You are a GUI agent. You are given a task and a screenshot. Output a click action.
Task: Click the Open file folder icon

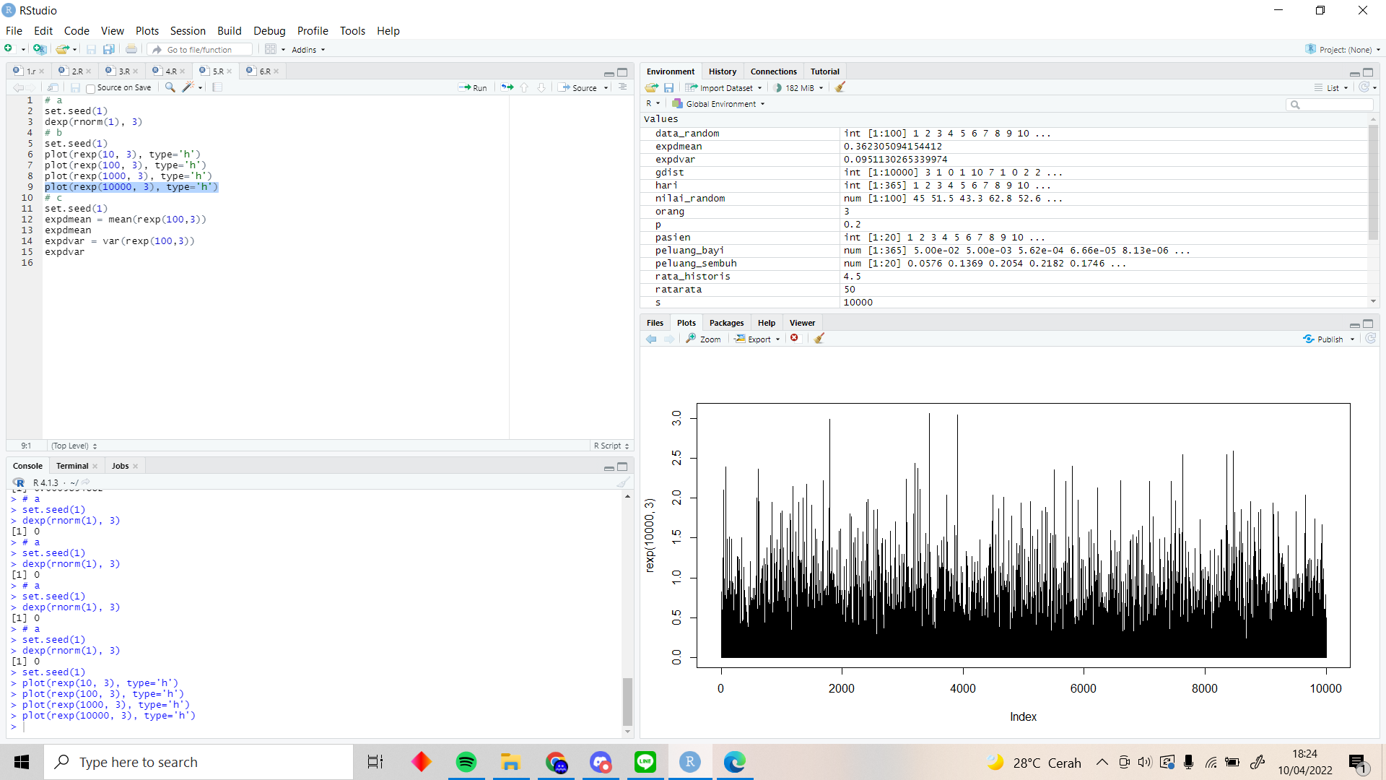point(63,49)
